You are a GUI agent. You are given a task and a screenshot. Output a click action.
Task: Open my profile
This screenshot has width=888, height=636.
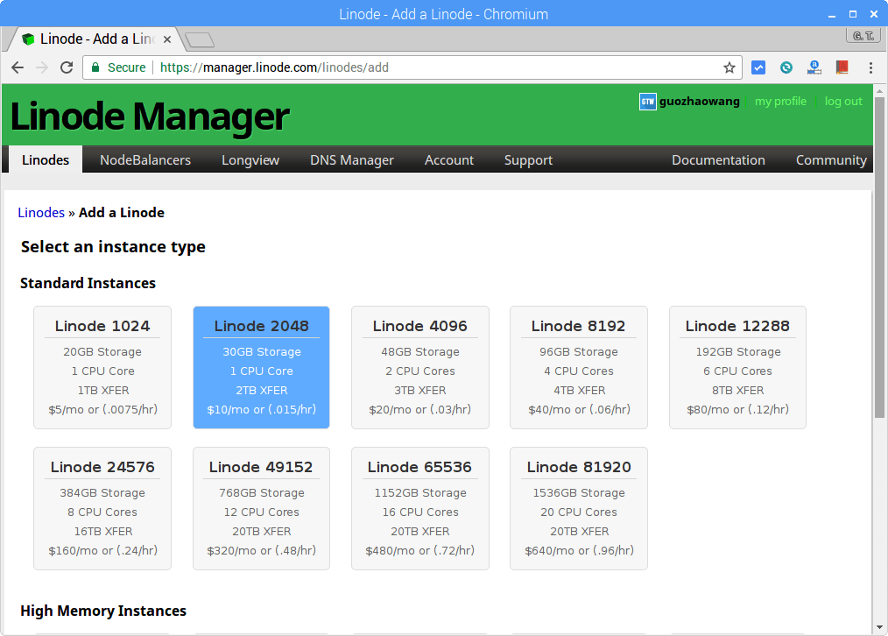(780, 101)
